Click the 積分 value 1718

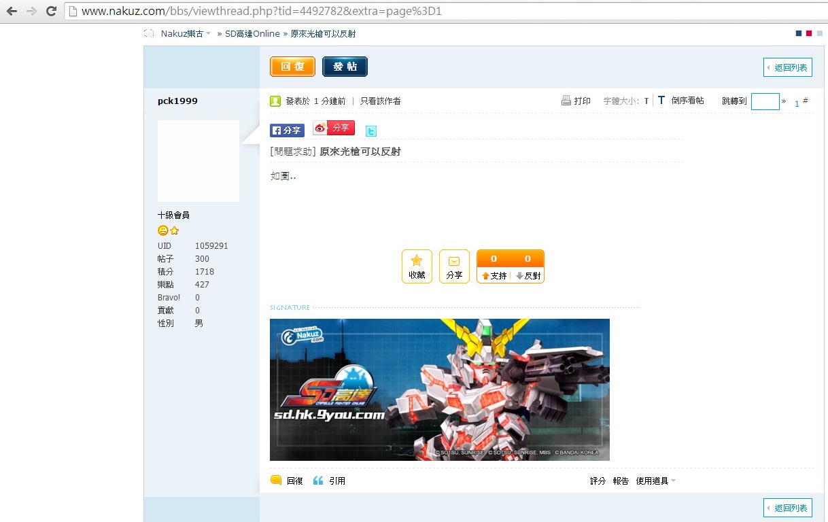(x=205, y=272)
